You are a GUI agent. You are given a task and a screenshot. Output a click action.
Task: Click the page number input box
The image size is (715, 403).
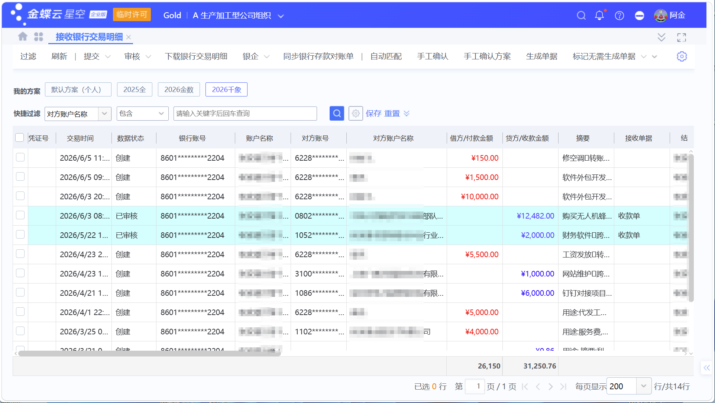(x=475, y=386)
